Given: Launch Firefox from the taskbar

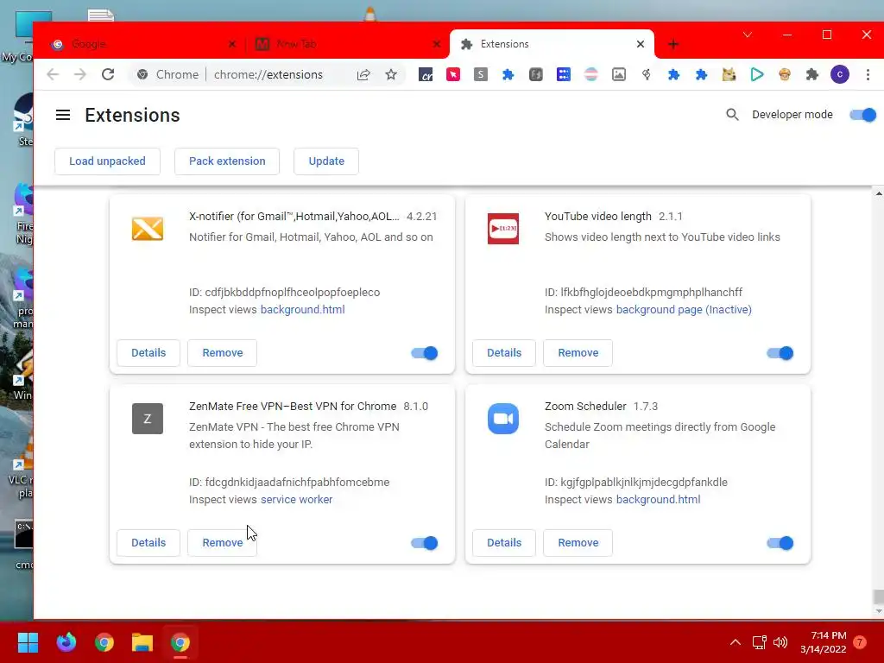Looking at the screenshot, I should point(66,642).
